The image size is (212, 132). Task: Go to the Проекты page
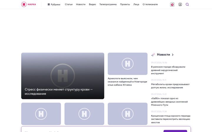125,4
